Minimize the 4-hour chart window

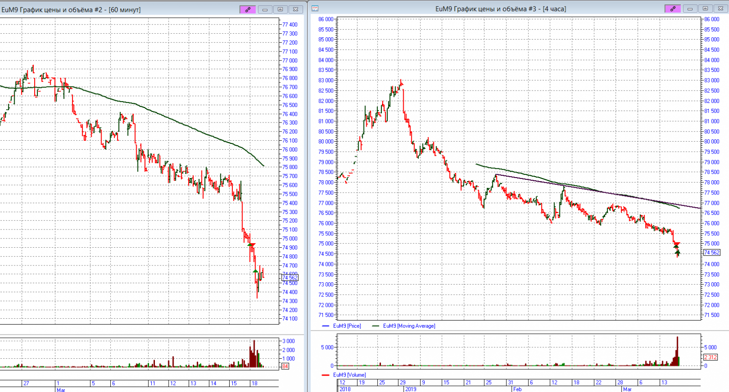690,9
